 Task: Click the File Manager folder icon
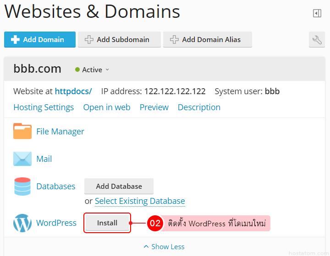point(22,131)
